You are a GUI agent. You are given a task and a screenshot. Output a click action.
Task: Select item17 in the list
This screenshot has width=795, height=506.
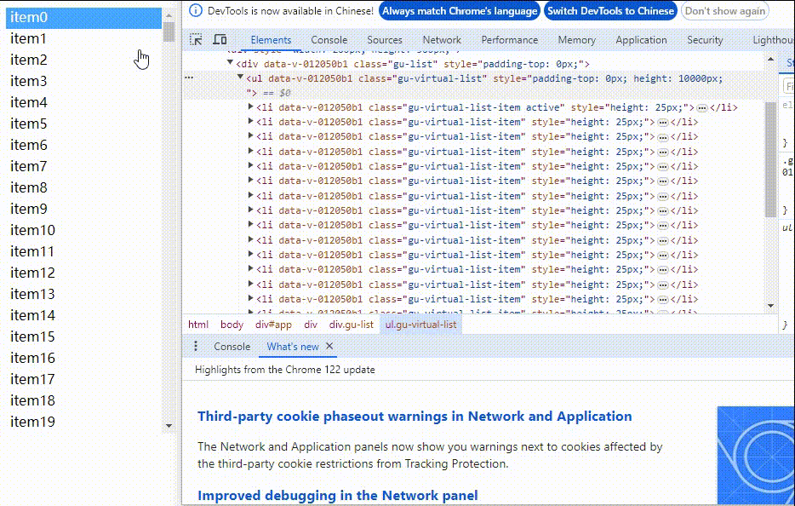[83, 380]
